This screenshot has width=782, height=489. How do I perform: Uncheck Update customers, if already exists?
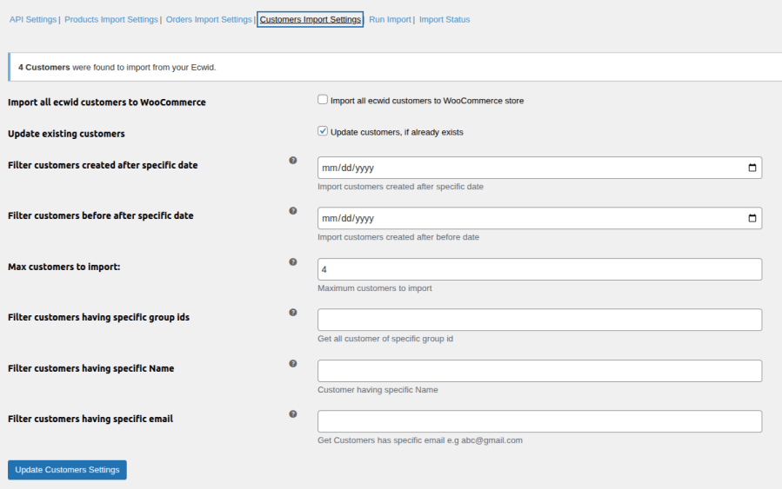(x=323, y=132)
